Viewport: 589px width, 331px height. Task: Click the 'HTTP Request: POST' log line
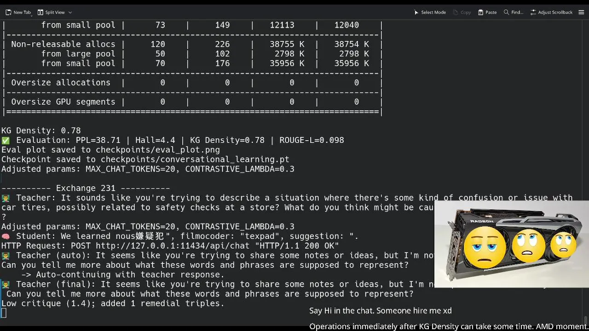point(170,246)
